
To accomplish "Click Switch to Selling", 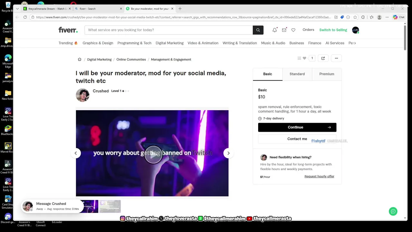I will point(333,30).
